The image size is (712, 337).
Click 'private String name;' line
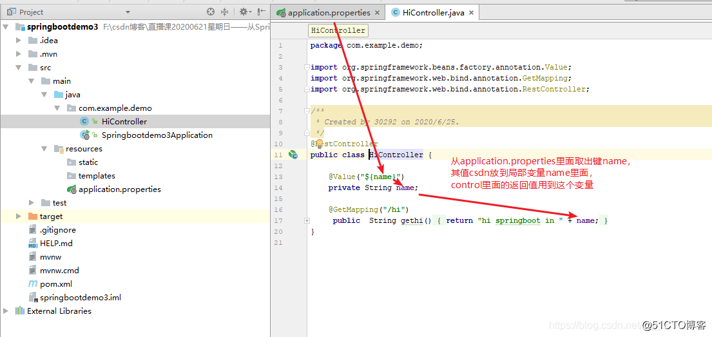point(373,188)
